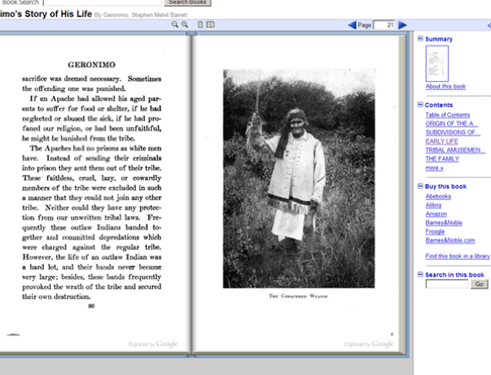This screenshot has width=491, height=375.
Task: Jump to TRIBAL AMUSEMEN... chapter
Action: (454, 150)
